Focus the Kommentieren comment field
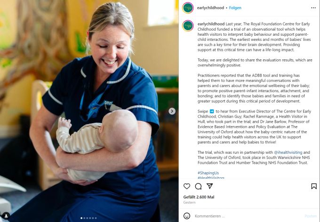 click(x=247, y=216)
